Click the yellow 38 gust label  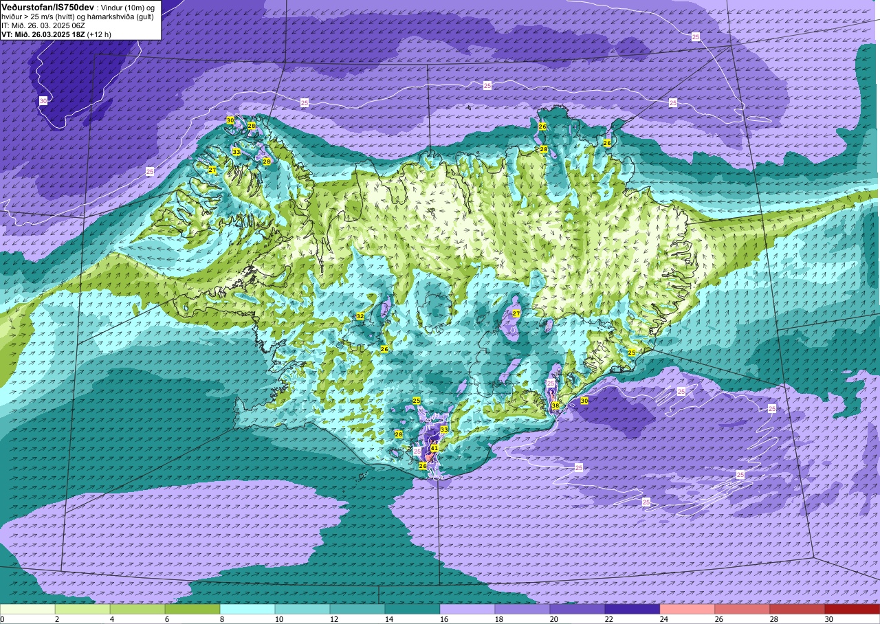[555, 405]
